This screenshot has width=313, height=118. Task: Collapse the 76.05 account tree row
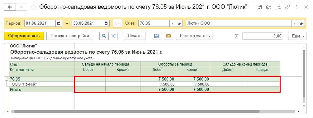coord(7,79)
